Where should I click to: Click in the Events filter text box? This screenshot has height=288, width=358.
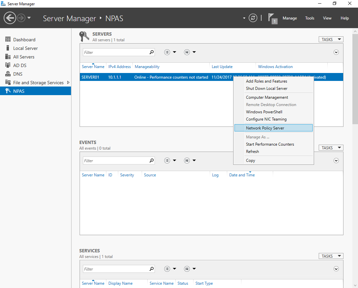tap(116, 161)
